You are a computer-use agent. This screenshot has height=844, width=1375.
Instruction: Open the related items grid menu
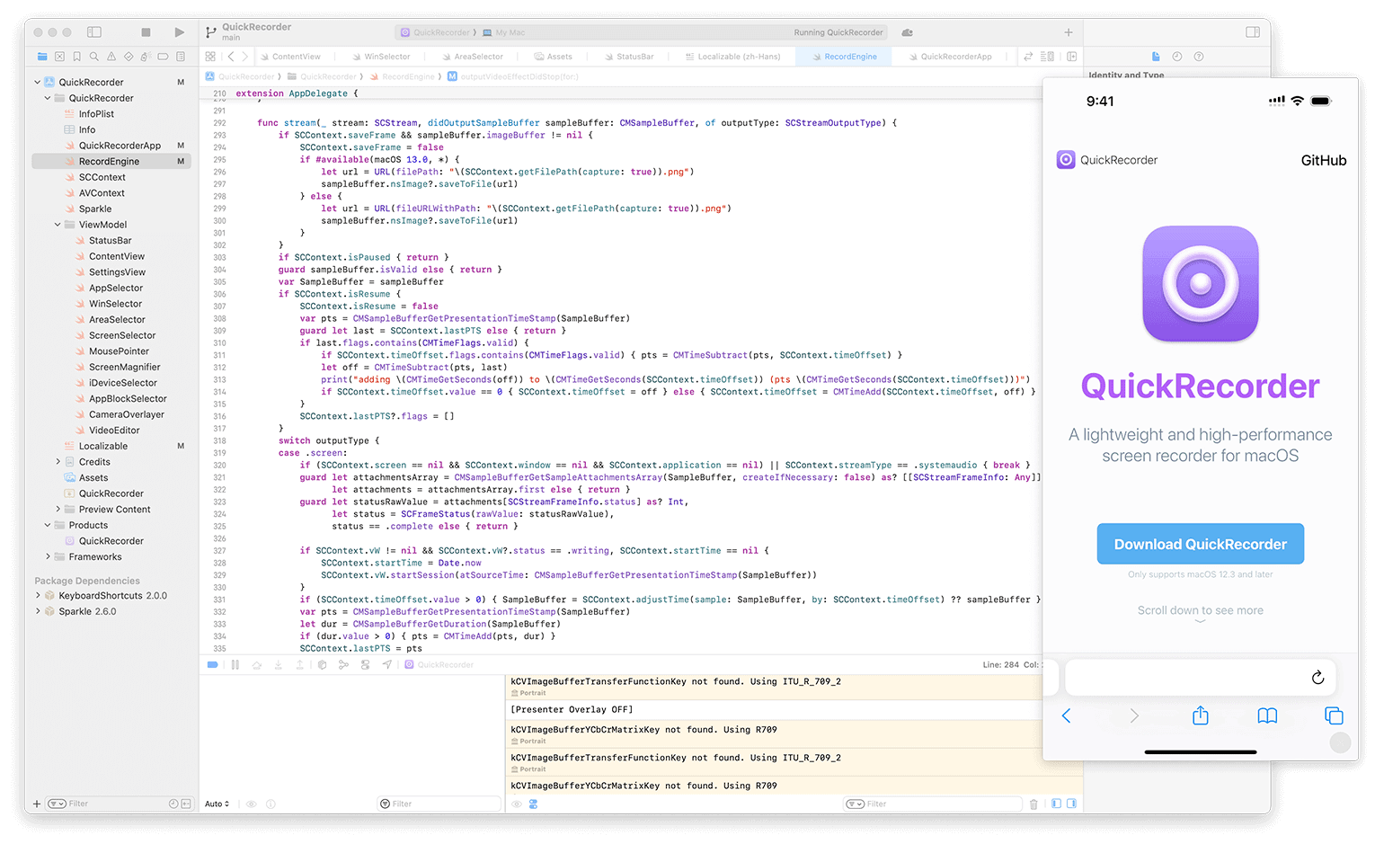[x=210, y=57]
